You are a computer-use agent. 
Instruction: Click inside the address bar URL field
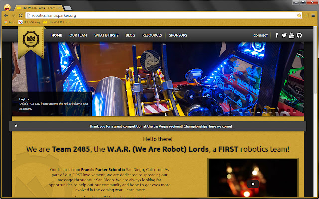point(163,15)
